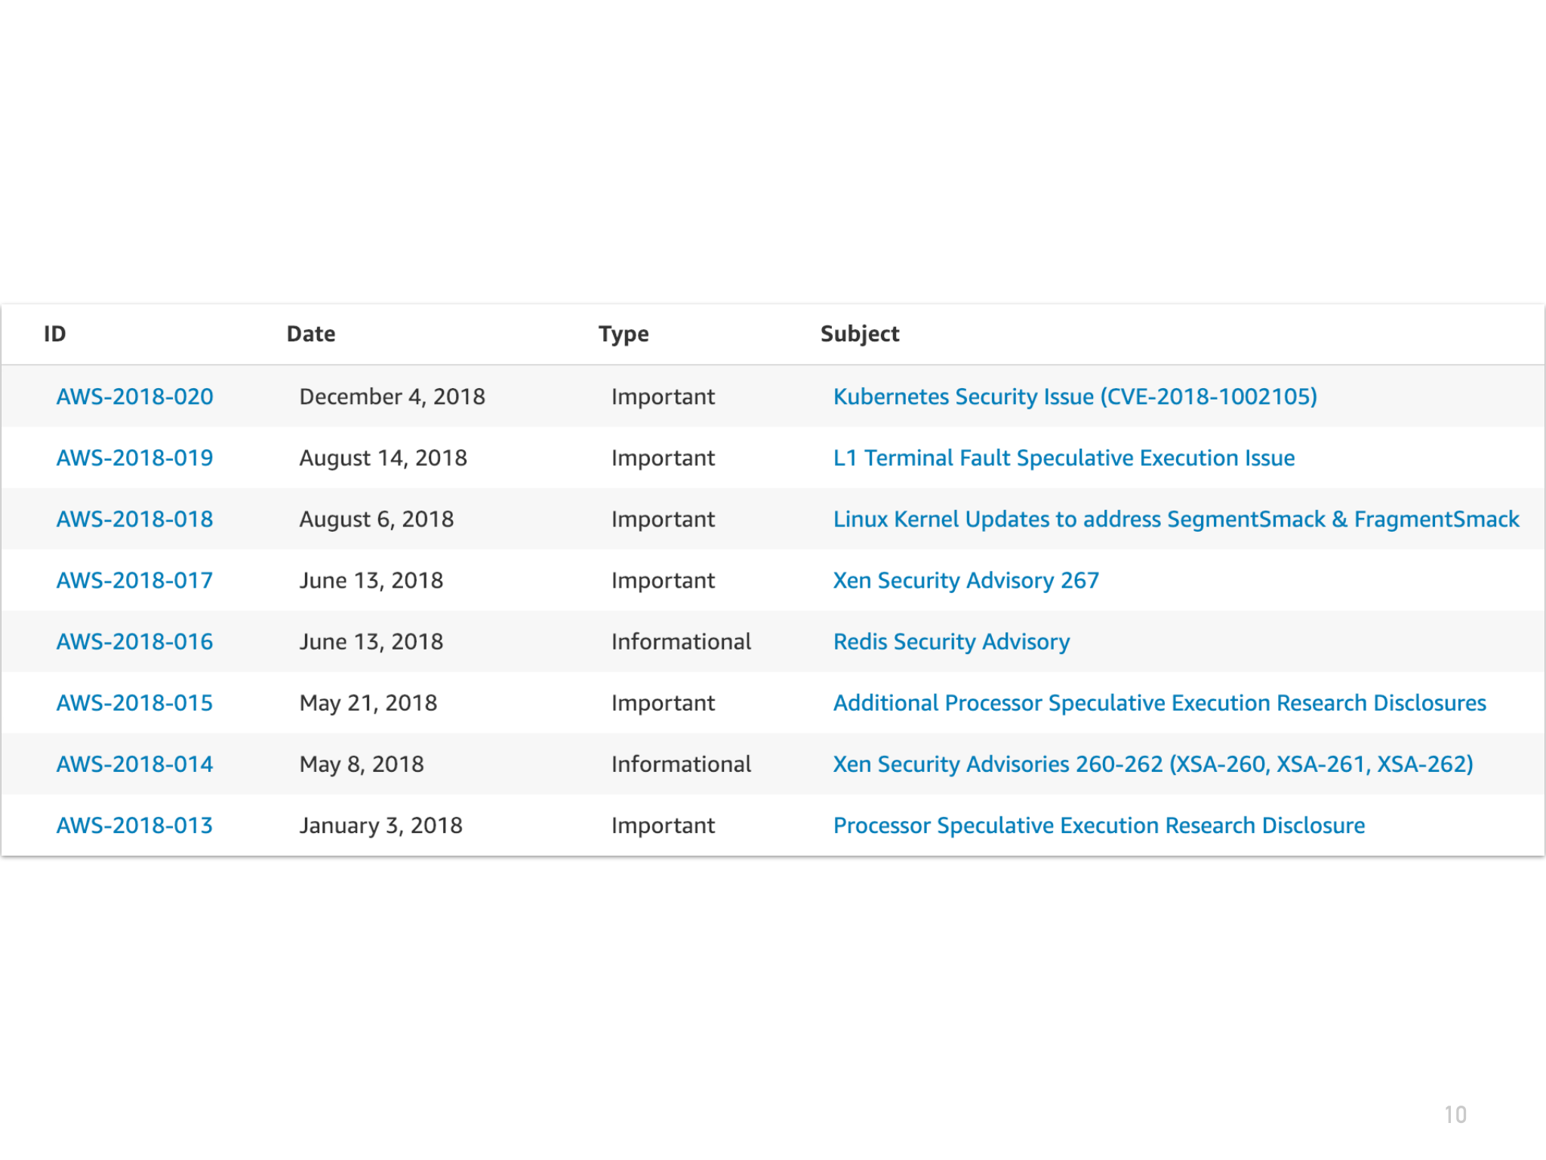Image resolution: width=1546 pixels, height=1160 pixels.
Task: Open Linux Kernel Updates SegmentSmack & FragmentSmack link
Action: pos(1176,519)
